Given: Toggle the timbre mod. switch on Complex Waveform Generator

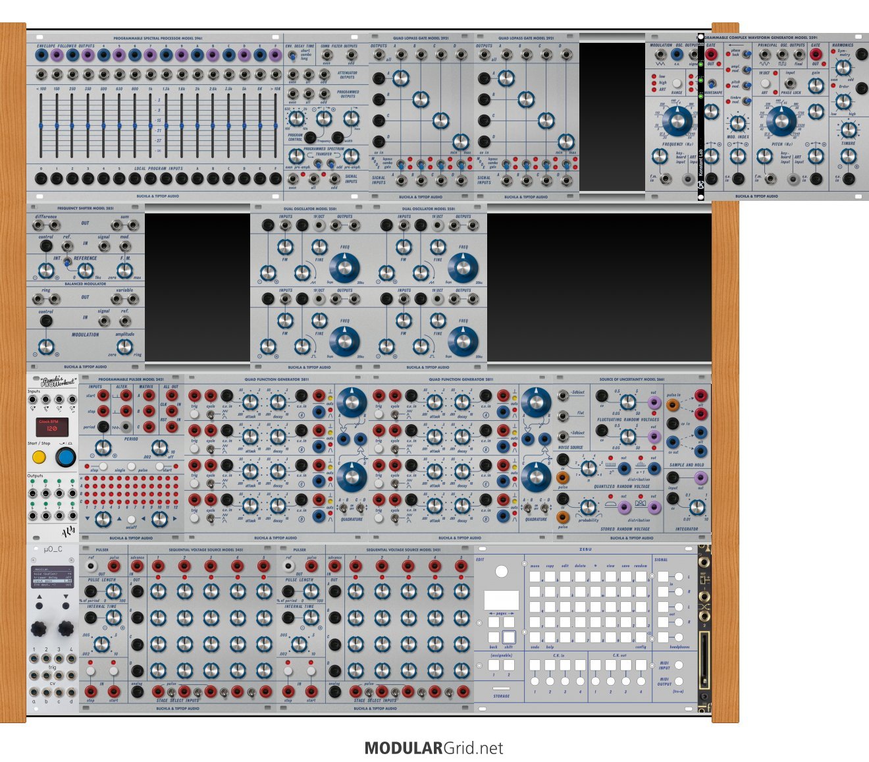Looking at the screenshot, I should click(x=747, y=101).
